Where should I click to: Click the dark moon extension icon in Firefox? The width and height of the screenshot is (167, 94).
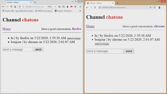coord(75,7)
